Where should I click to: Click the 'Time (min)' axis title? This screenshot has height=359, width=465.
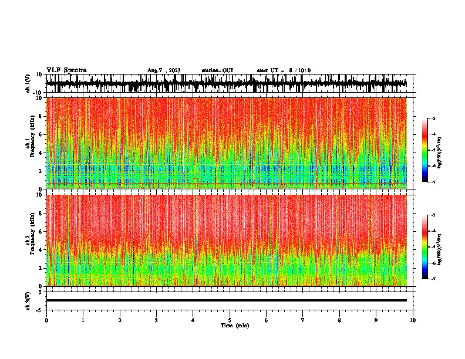[x=235, y=326]
